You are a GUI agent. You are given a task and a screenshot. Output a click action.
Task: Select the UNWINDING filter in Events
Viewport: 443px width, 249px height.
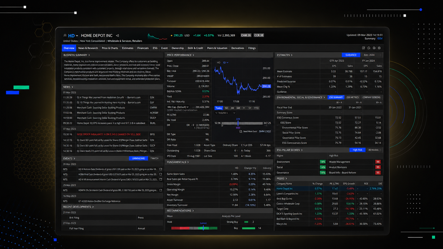click(x=138, y=159)
